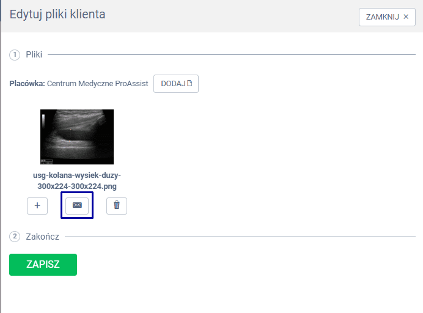Click the Placówka label
This screenshot has height=313, width=423.
[27, 84]
